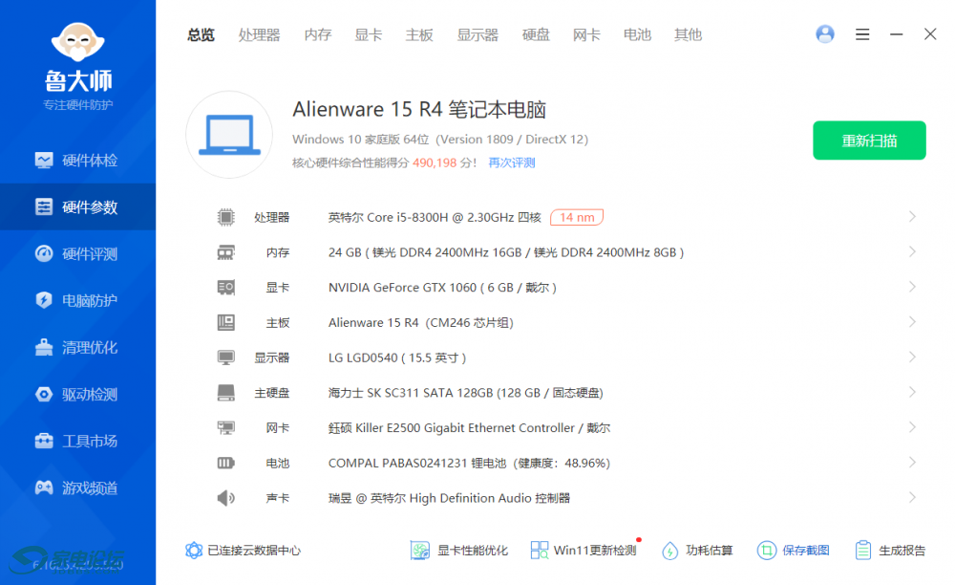Click the 生成报告 clipboard icon
955x585 pixels.
[x=863, y=551]
